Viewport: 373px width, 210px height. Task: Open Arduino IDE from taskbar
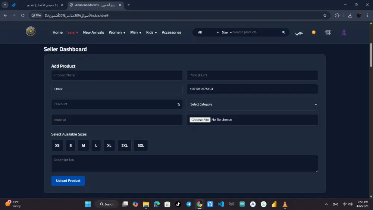click(x=242, y=204)
